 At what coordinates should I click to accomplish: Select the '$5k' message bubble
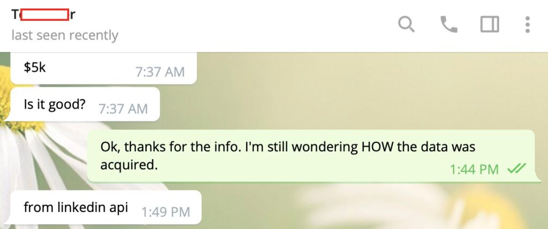(103, 68)
